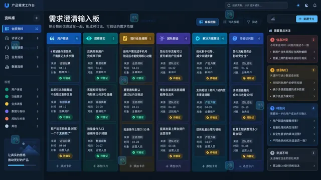This screenshot has height=180, width=321.
Task: Select the 风险与约束 tag
Action: [22, 118]
